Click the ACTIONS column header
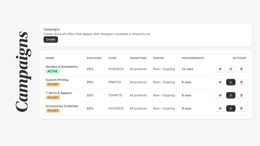The image size is (260, 146). pos(239,58)
